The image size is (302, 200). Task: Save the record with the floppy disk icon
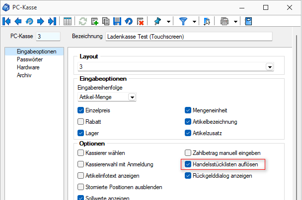(x=117, y=21)
